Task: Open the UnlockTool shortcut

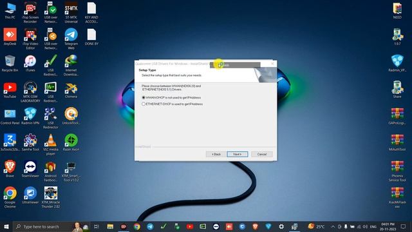Action: [71, 117]
